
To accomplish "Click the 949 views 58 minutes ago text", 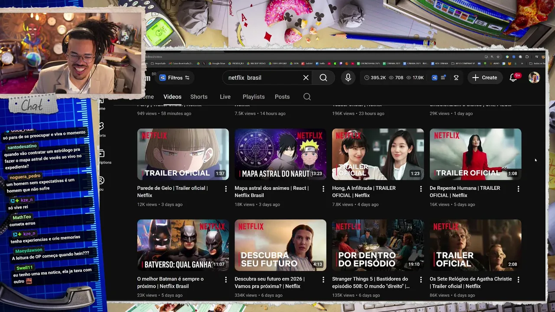I will 164,114.
